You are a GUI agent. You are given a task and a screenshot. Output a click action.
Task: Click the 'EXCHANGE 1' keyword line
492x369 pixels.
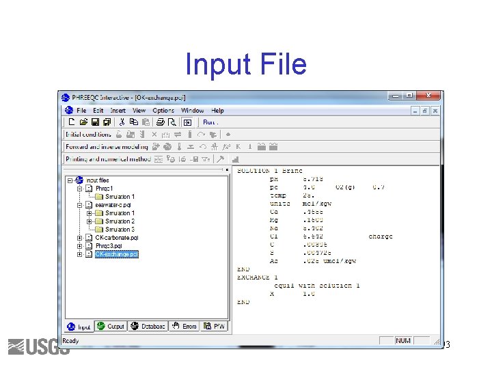258,277
